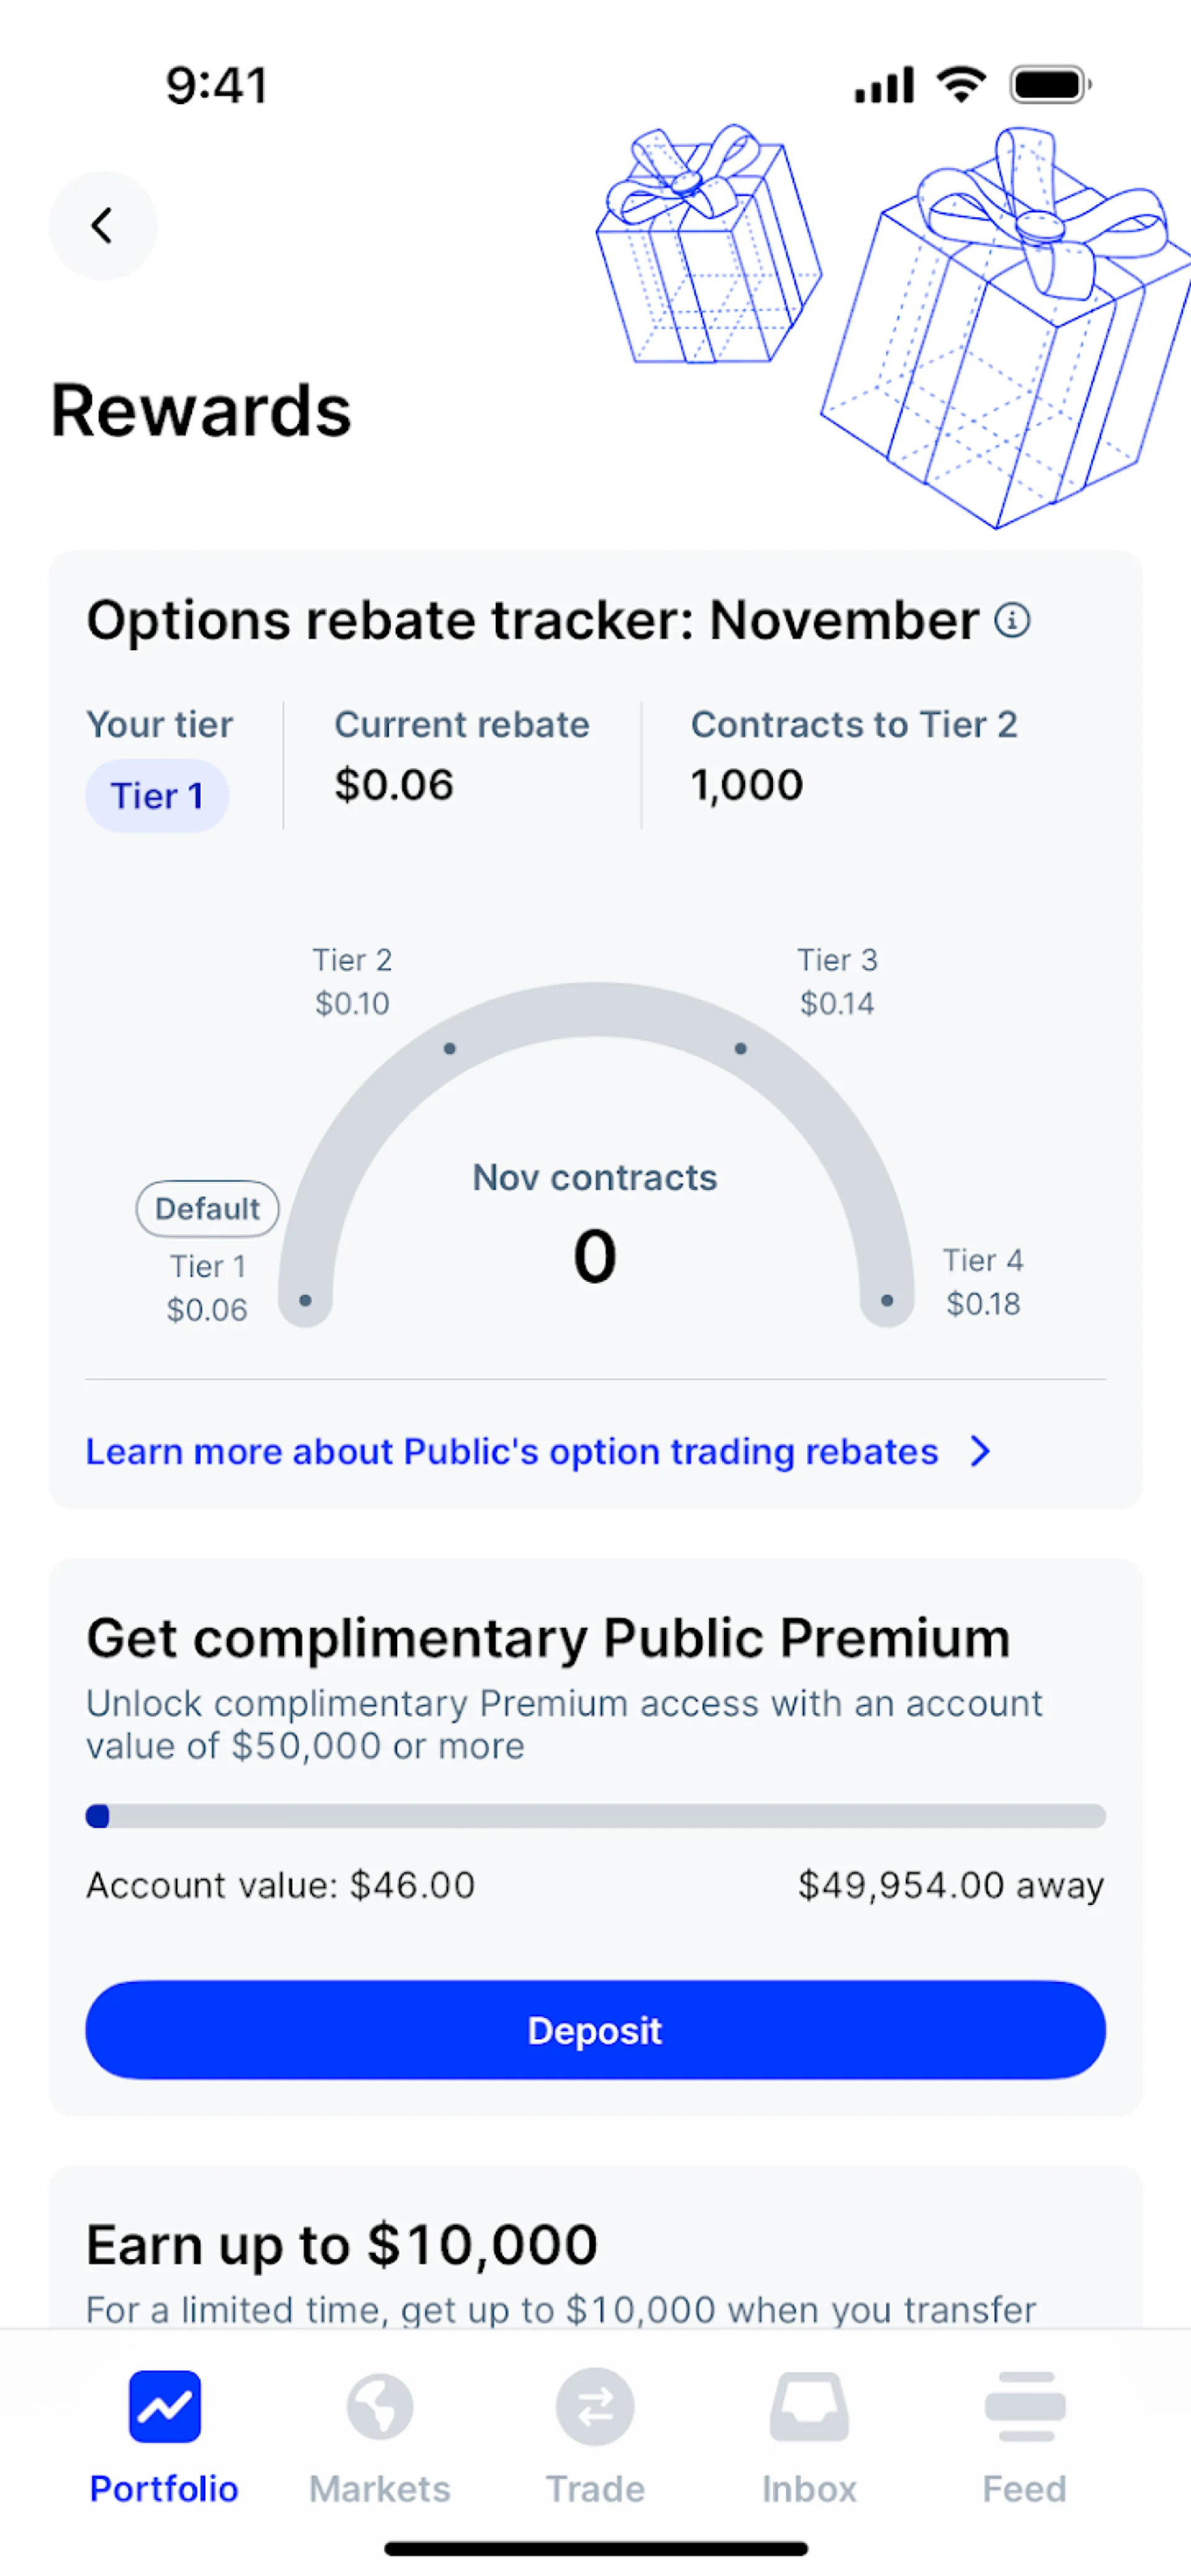Open the Inbox tray icon

pos(809,2406)
